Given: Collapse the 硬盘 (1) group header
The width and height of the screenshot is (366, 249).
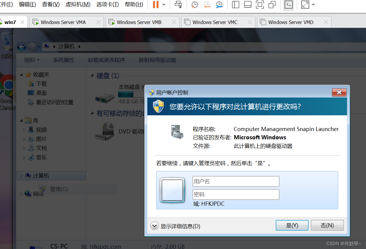Looking at the screenshot, I should pos(93,76).
